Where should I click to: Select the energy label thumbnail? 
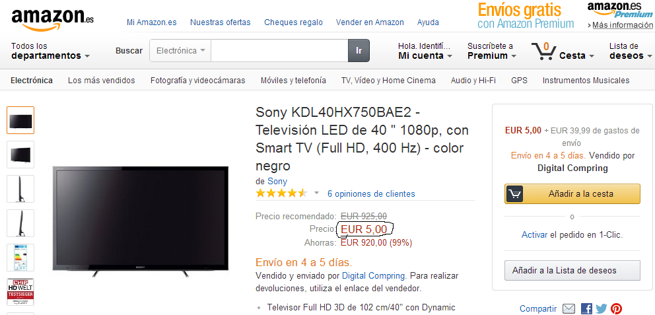[x=20, y=258]
